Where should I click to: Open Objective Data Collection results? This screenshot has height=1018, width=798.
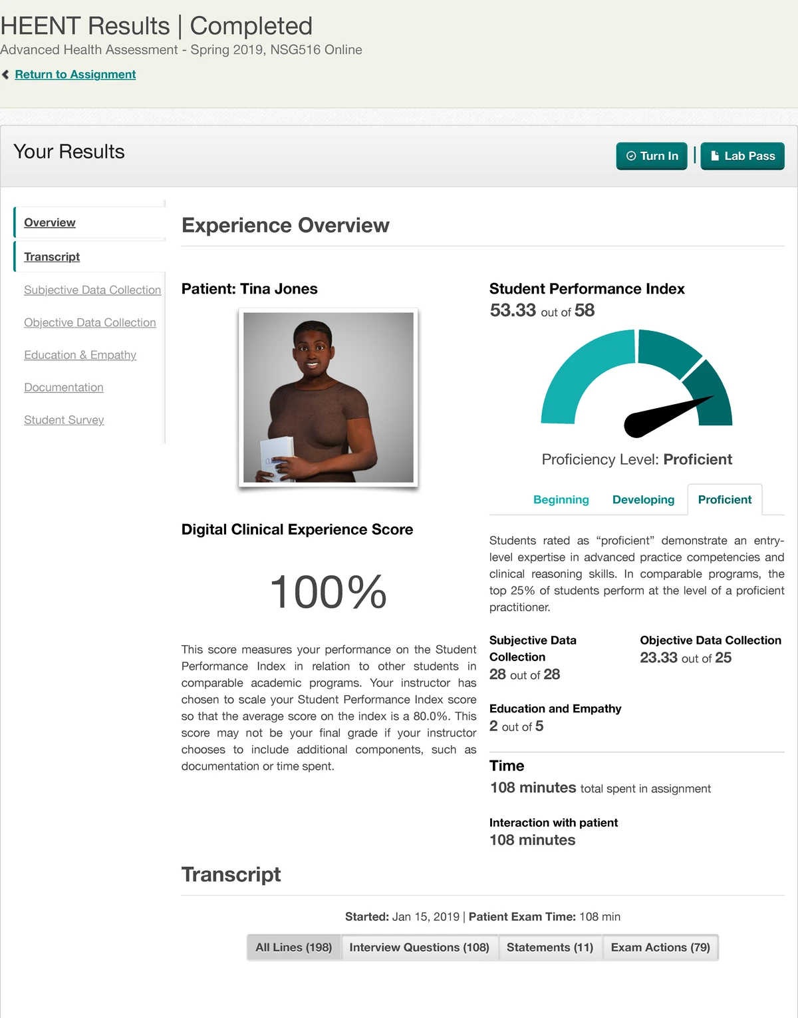(90, 322)
